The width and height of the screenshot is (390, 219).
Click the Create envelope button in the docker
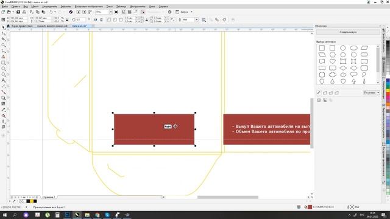click(x=348, y=32)
